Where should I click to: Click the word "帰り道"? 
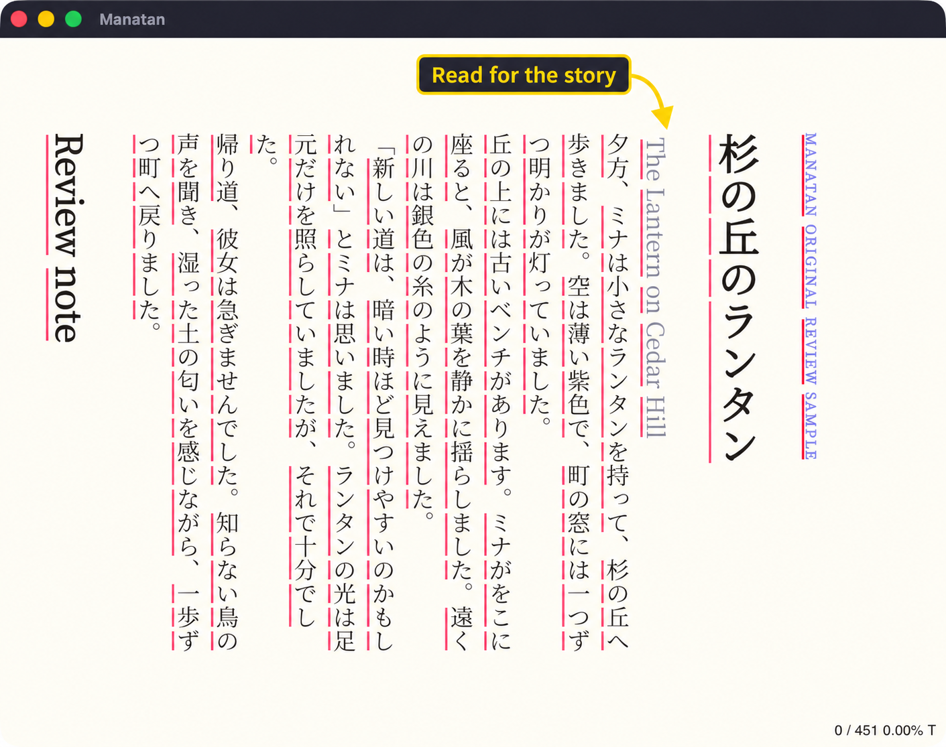228,167
